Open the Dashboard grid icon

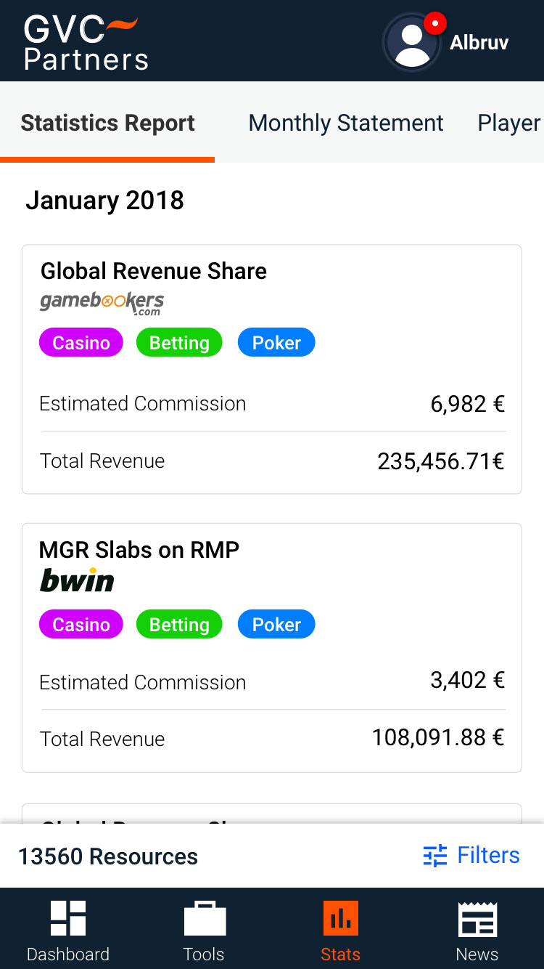(x=68, y=918)
